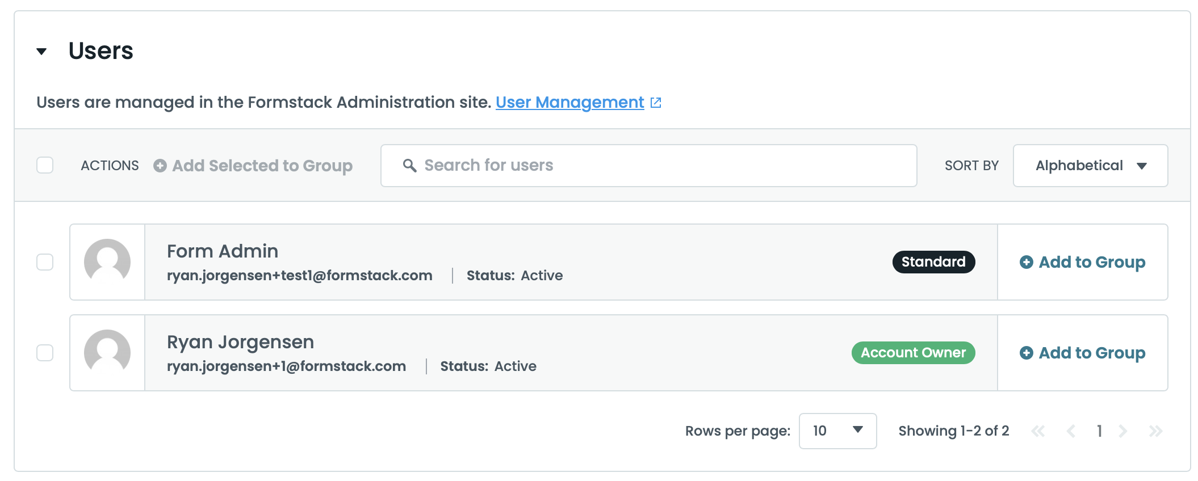Click page number 1

pyautogui.click(x=1099, y=431)
